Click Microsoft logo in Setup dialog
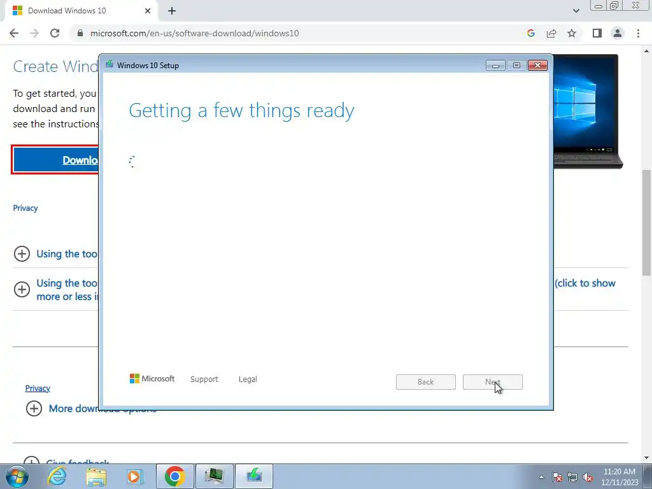Image resolution: width=652 pixels, height=489 pixels. pos(152,379)
